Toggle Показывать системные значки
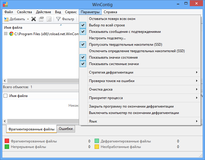The image size is (205, 160). 140,64
